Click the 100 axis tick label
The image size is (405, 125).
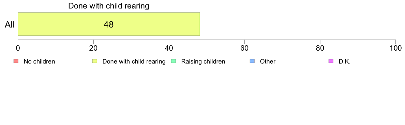click(395, 48)
